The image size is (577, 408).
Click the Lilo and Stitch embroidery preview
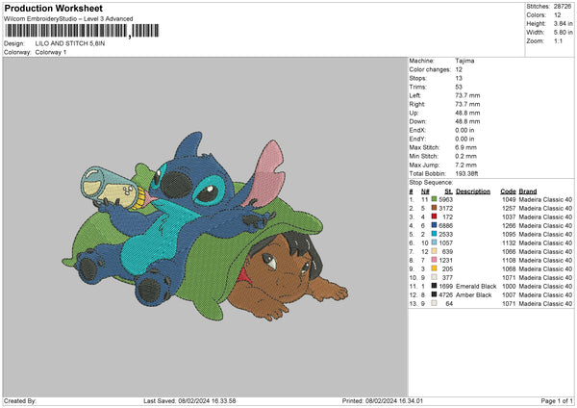[205, 226]
